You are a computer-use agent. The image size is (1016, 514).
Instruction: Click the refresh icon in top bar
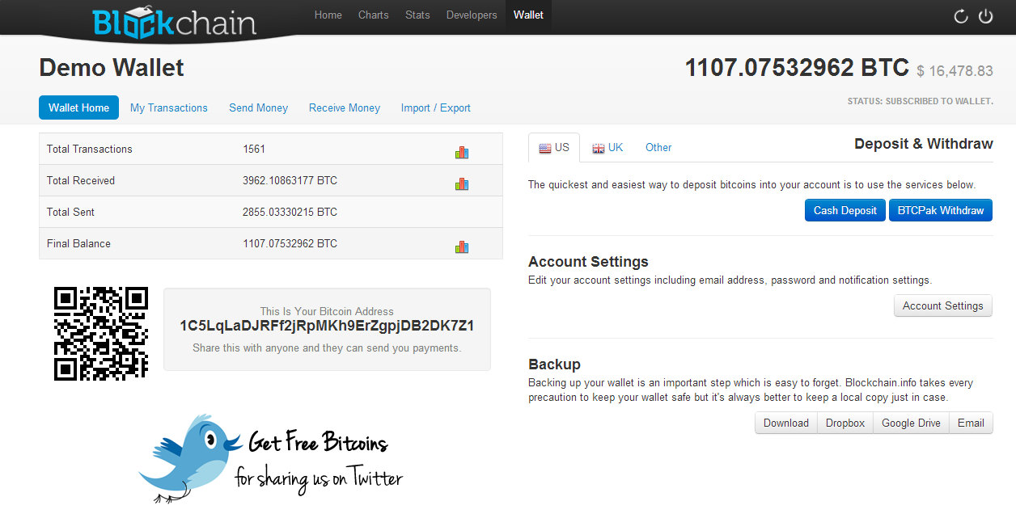coord(961,16)
